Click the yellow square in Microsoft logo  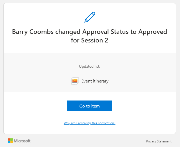click(12, 142)
